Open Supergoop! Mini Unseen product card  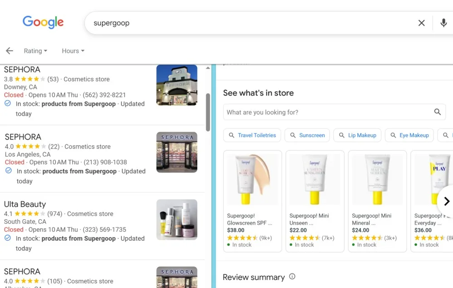click(315, 201)
